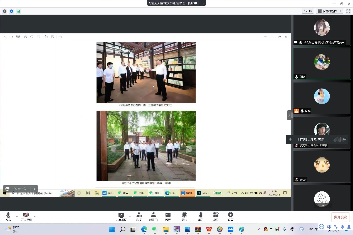
Task: Click the red leave meeting button
Action: (x=340, y=217)
